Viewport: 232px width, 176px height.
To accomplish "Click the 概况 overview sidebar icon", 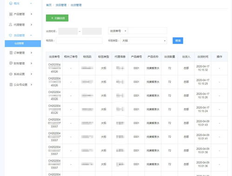I will click(x=11, y=3).
